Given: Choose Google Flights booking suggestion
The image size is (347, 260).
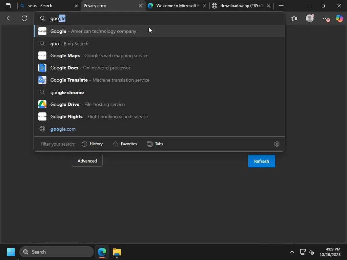Looking at the screenshot, I should 159,116.
